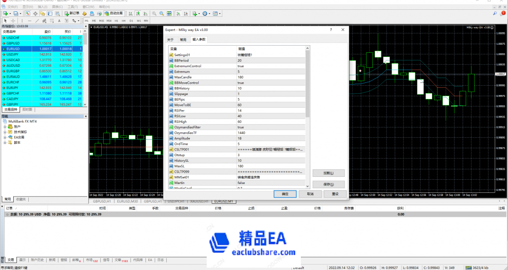The height and width of the screenshot is (270, 508).
Task: Toggle the chart auto scroll icon
Action: 178,14
